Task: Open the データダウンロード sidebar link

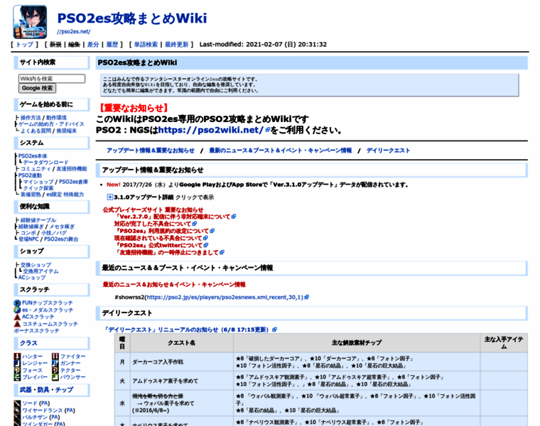Action: point(45,163)
